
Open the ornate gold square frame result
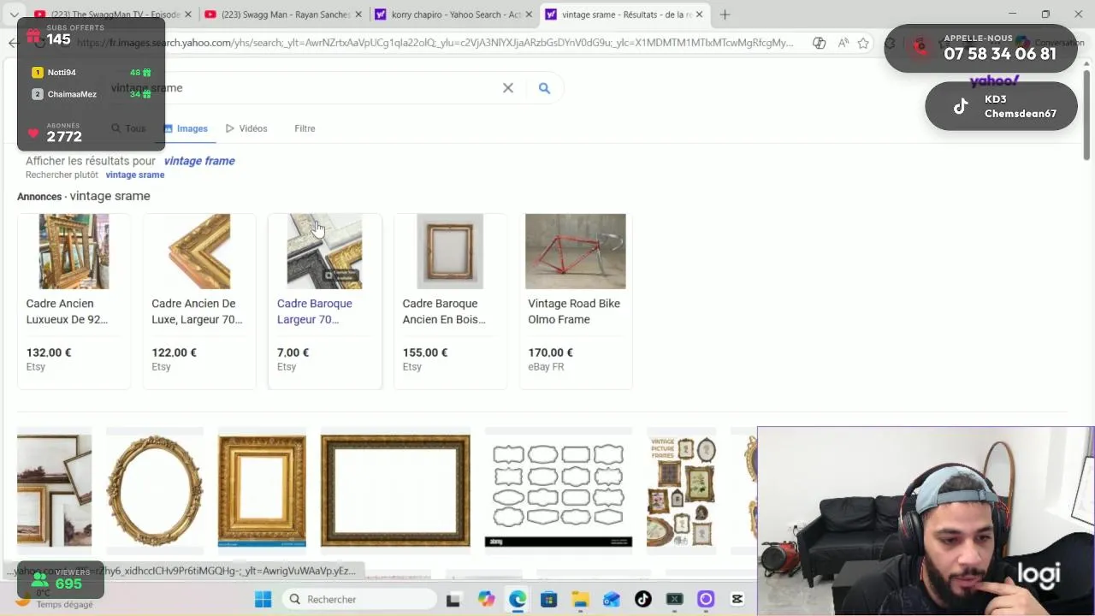click(x=262, y=490)
